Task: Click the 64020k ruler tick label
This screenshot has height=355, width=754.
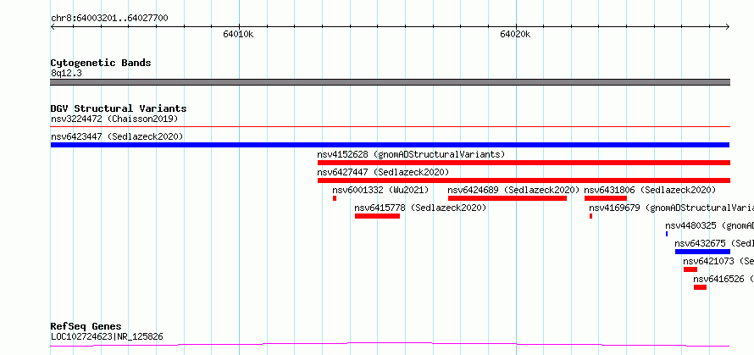Action: [x=515, y=34]
